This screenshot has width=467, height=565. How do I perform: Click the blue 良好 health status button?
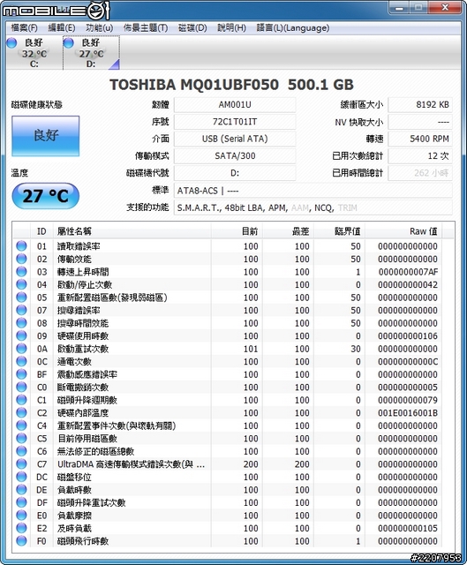point(45,136)
